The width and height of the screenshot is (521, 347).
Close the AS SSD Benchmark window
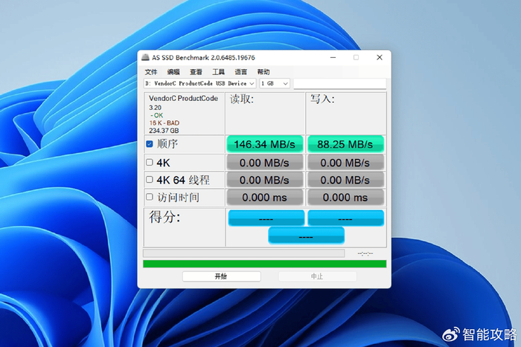click(x=380, y=57)
